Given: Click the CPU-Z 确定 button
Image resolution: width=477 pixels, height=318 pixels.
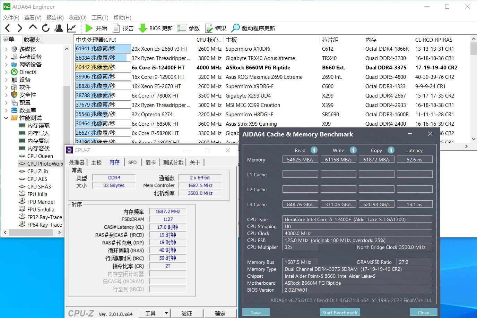Looking at the screenshot, I should tap(220, 313).
